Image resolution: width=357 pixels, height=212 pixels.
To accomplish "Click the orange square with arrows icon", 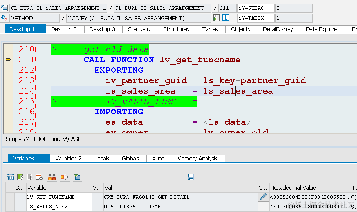I will point(65,177).
